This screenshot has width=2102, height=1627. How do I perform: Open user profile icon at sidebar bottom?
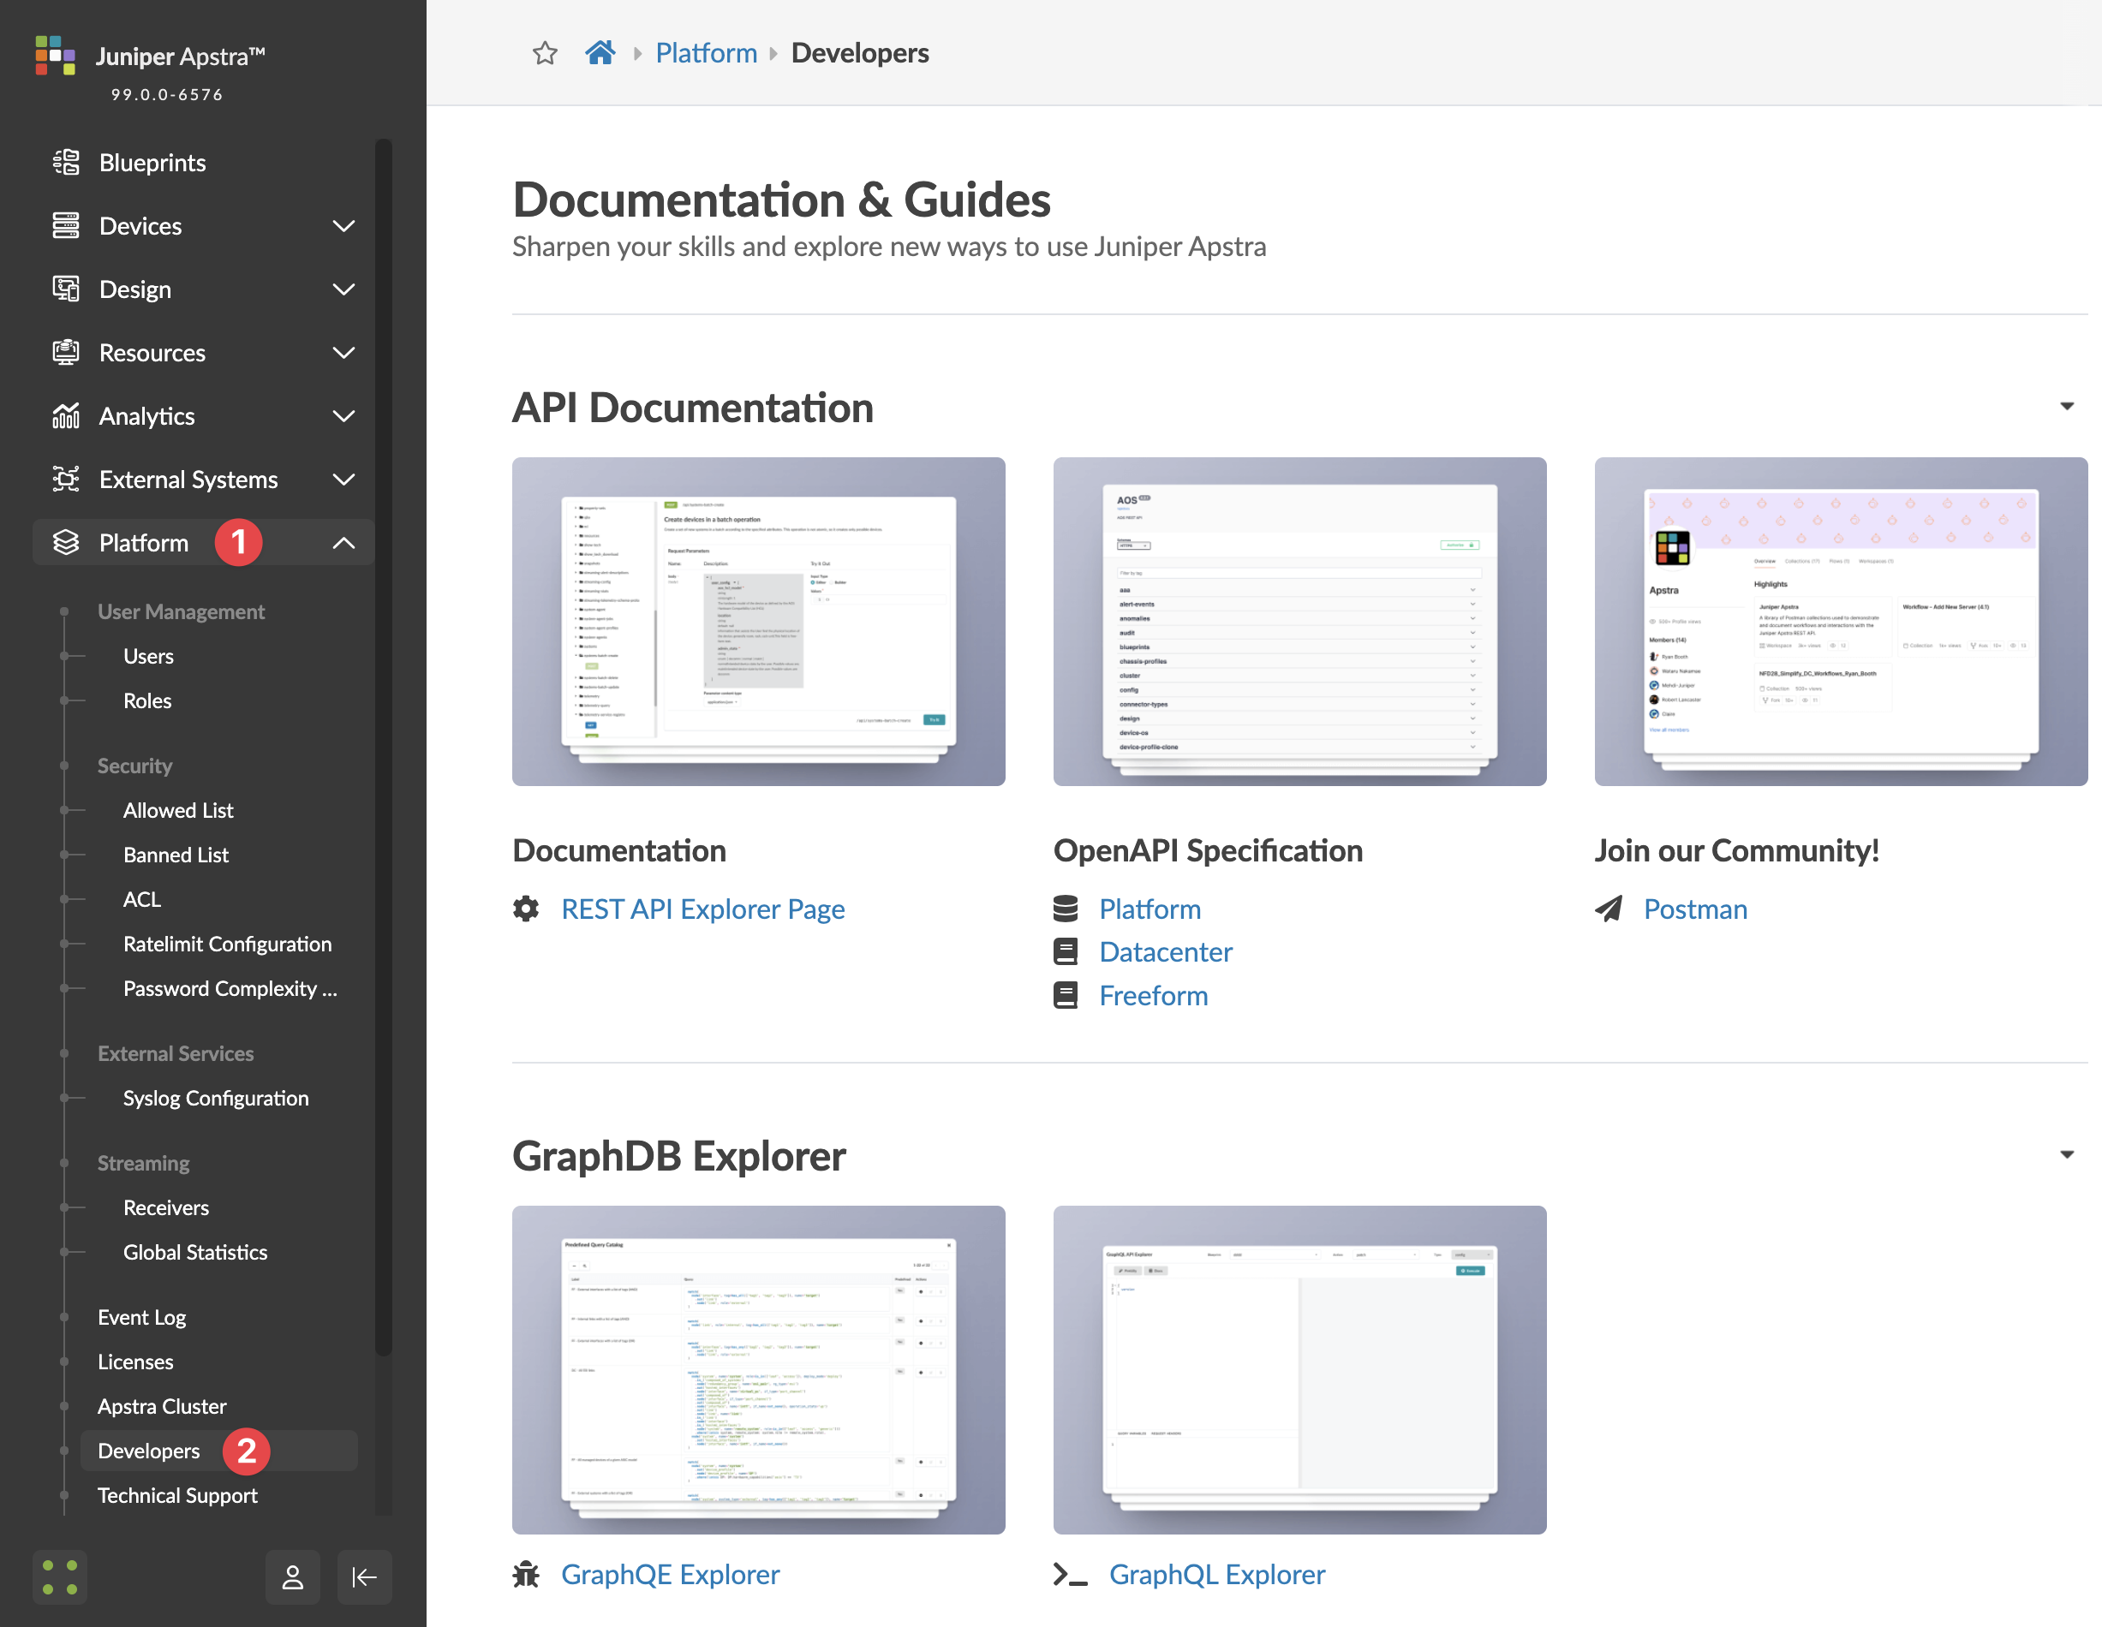(x=293, y=1576)
